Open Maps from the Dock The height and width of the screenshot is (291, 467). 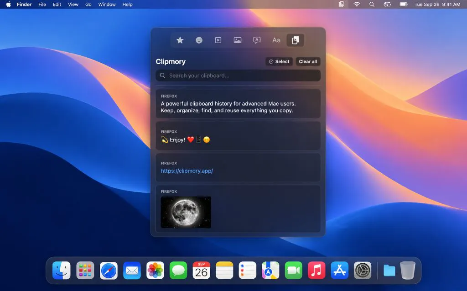[x=270, y=271]
